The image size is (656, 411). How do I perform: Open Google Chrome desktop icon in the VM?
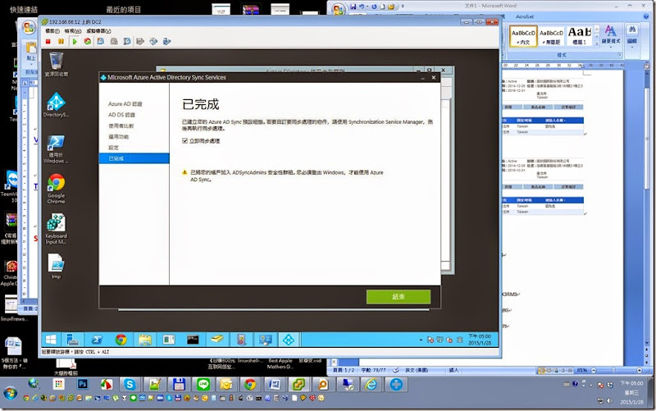56,189
